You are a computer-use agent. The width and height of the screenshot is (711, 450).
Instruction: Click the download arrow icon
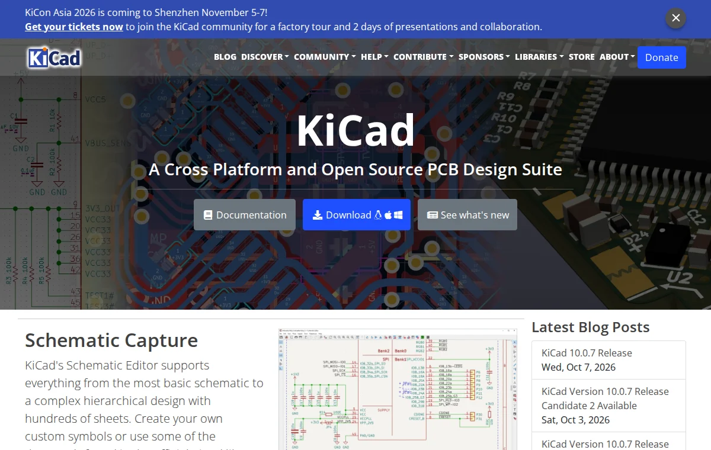coord(318,215)
